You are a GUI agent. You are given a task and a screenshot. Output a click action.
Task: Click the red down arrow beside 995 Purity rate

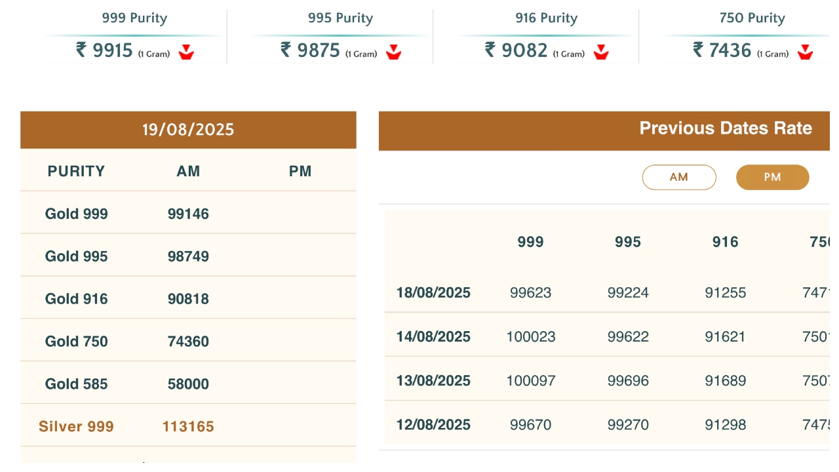[x=393, y=52]
